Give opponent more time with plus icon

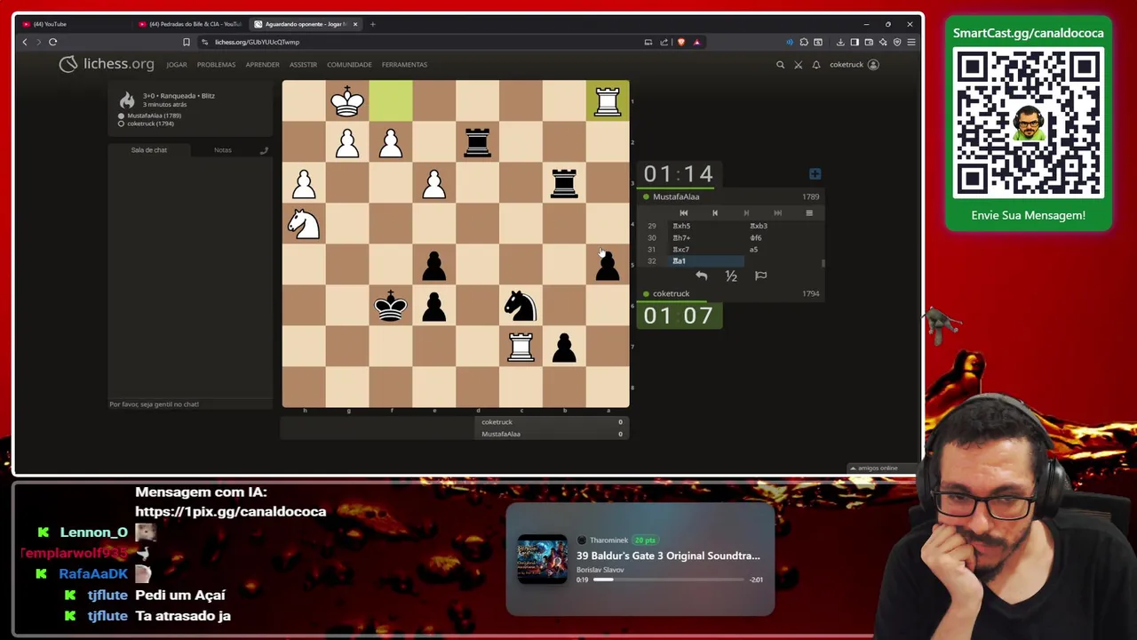coord(815,174)
